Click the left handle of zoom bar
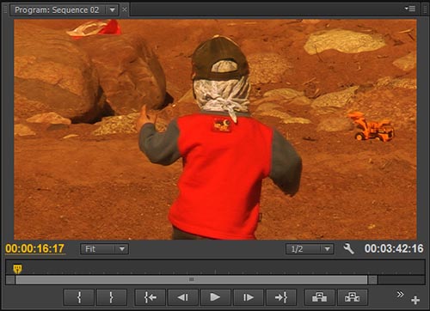 tap(10, 280)
